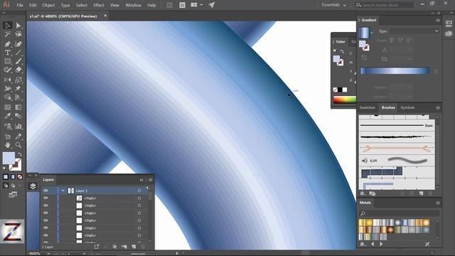Image resolution: width=455 pixels, height=256 pixels.
Task: Select the Symbol Sprayer tool
Action: 8,127
